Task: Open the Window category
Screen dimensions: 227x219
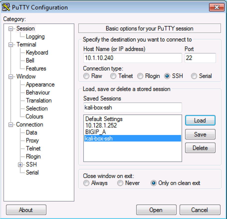Action: pos(26,76)
